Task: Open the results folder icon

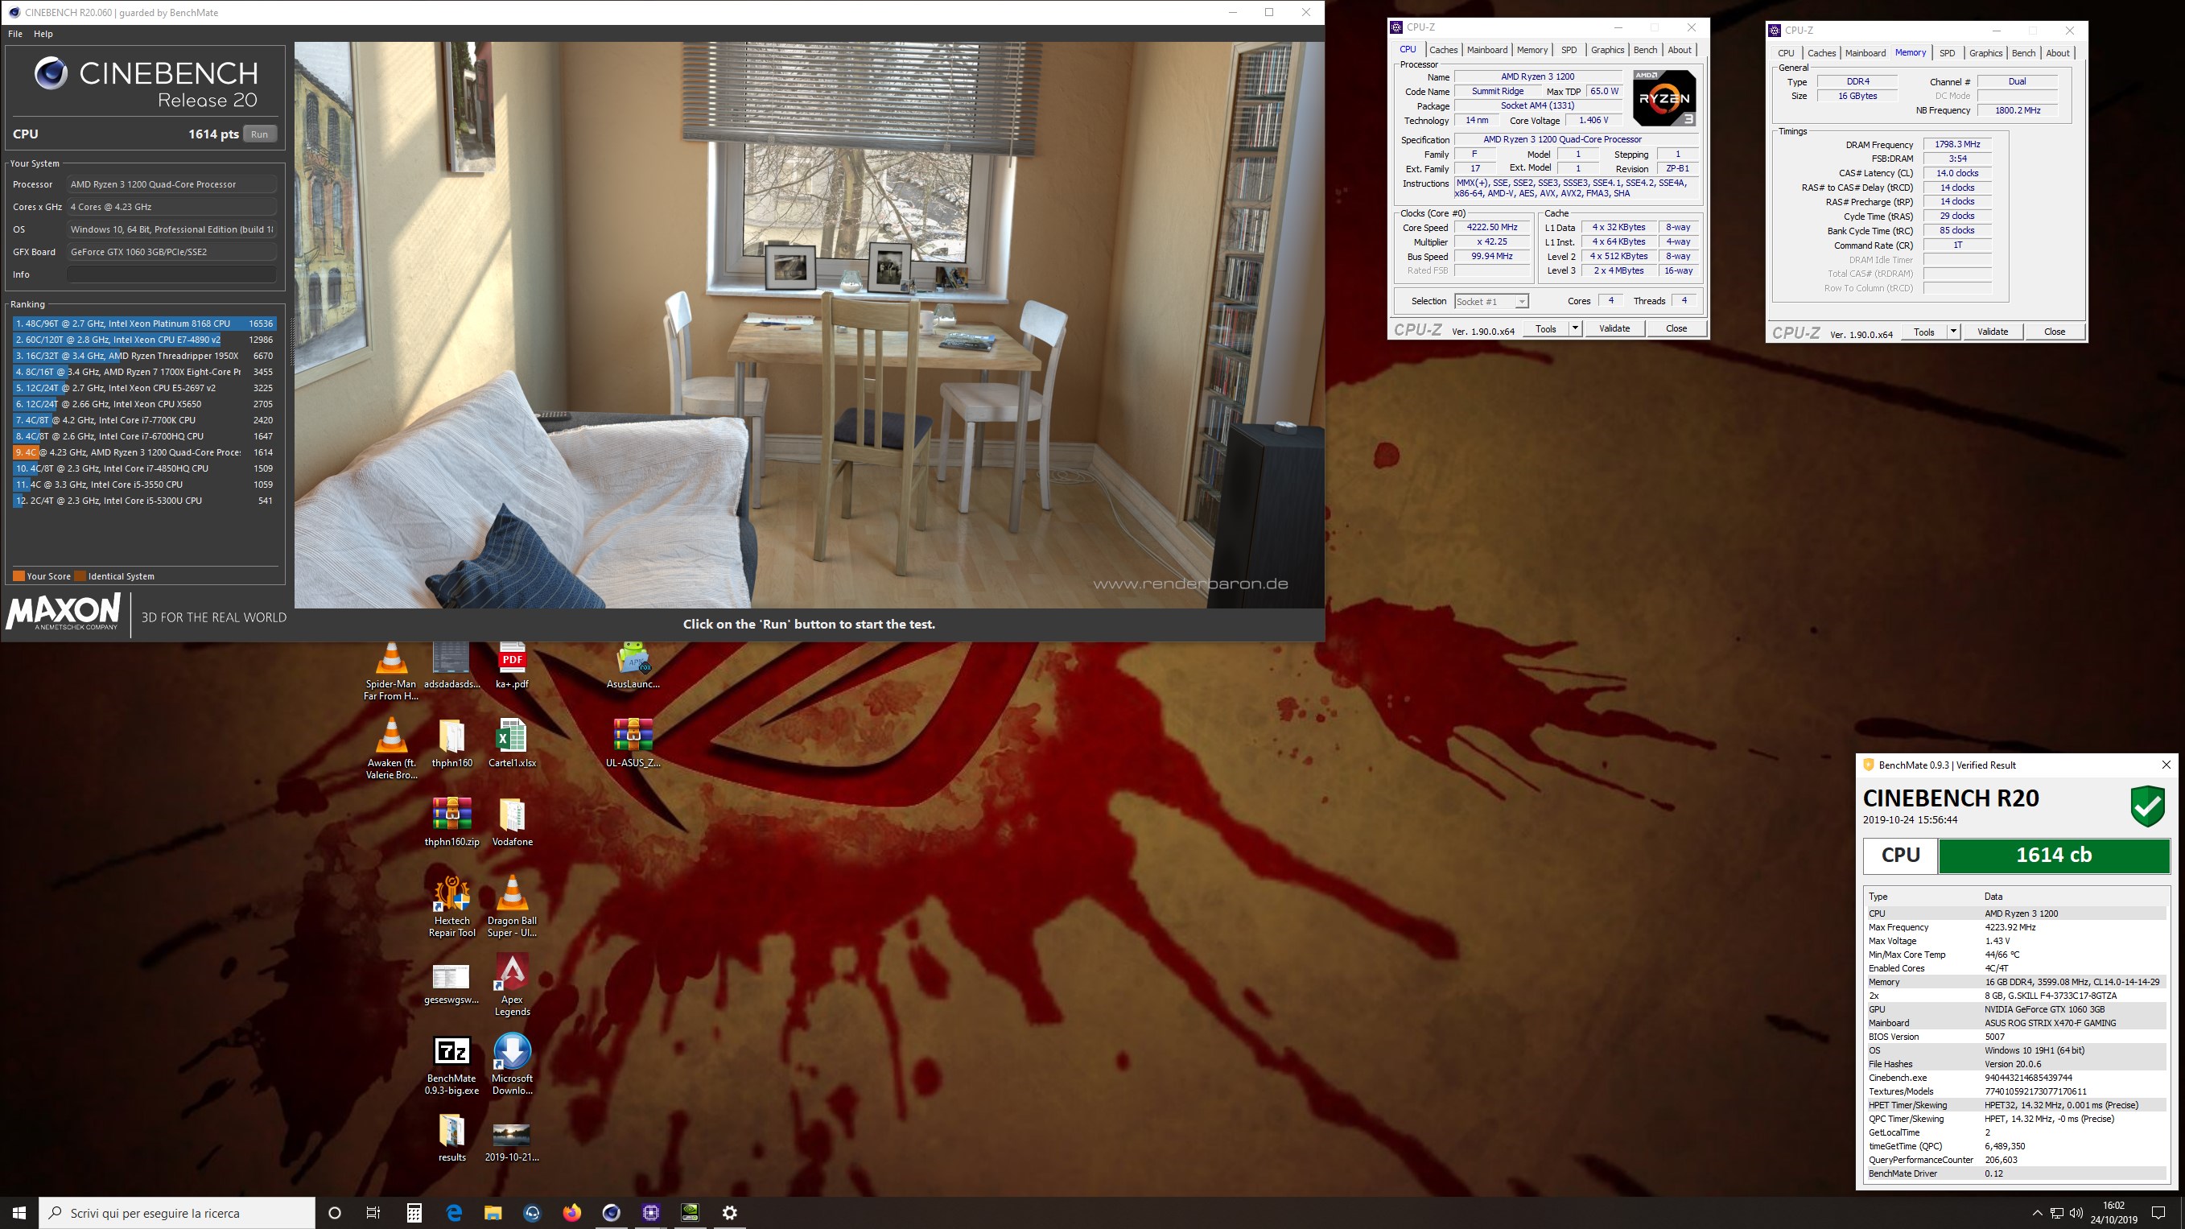Action: click(x=451, y=1136)
